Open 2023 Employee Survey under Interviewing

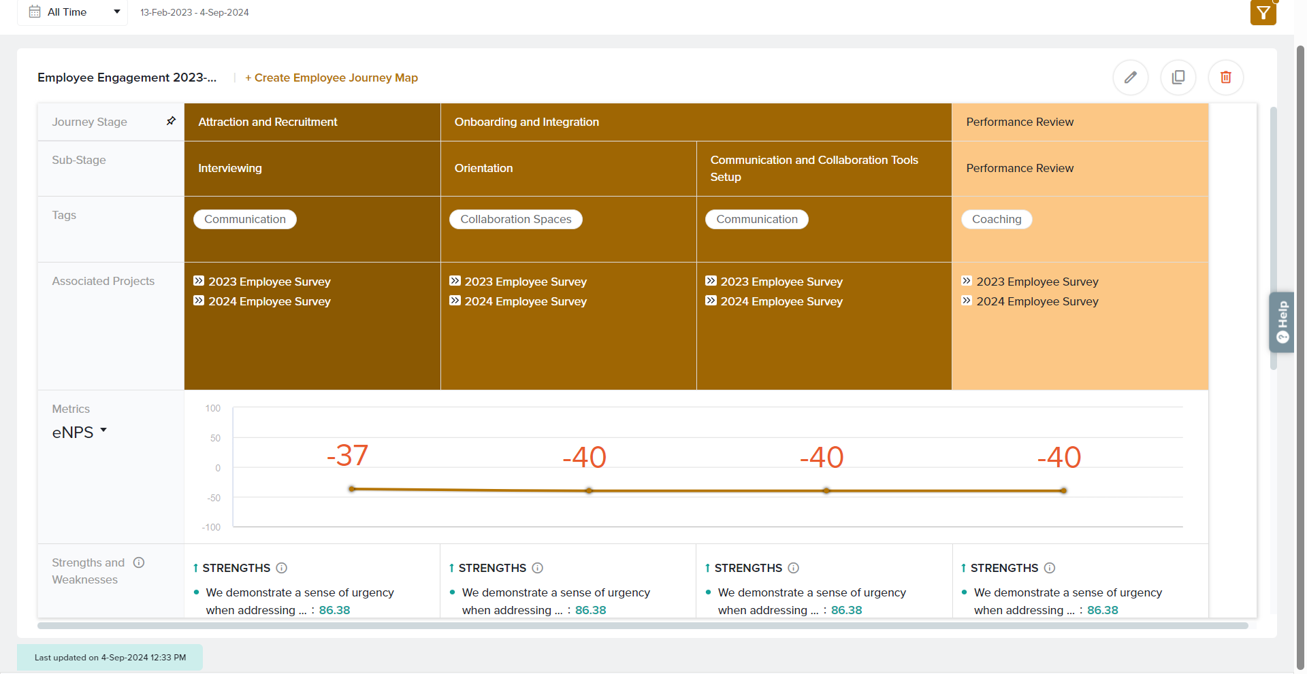click(x=269, y=282)
